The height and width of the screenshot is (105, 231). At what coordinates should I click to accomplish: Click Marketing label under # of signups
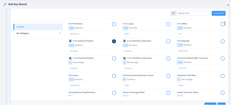click(x=183, y=51)
